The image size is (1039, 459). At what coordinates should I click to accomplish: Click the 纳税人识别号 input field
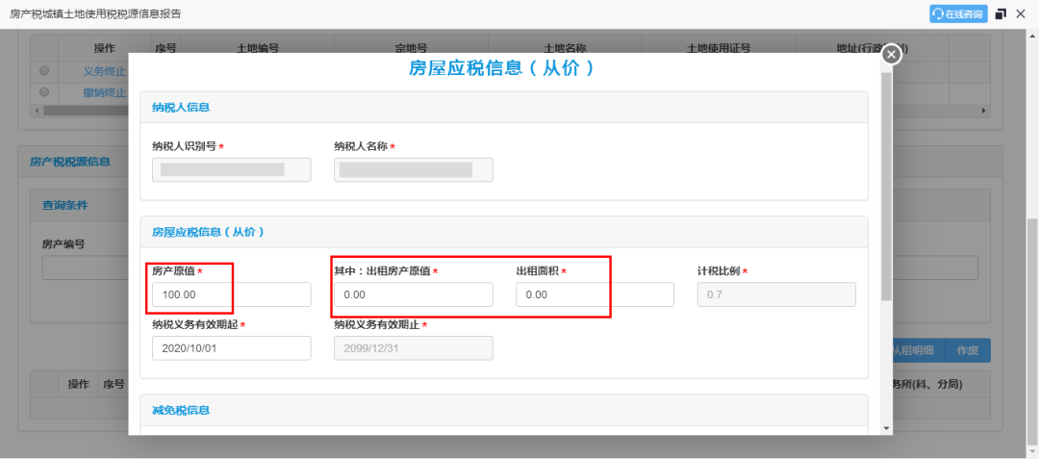231,169
